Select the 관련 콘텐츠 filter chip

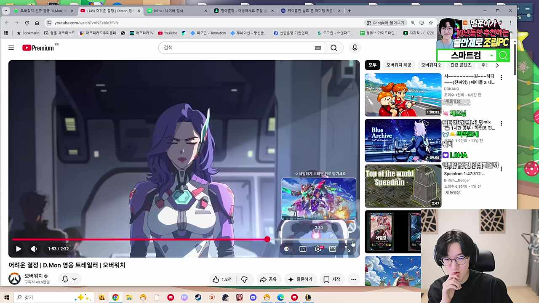(461, 65)
